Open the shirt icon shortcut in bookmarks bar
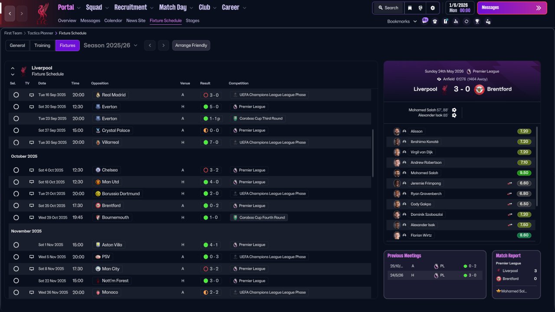555x312 pixels. [x=435, y=21]
